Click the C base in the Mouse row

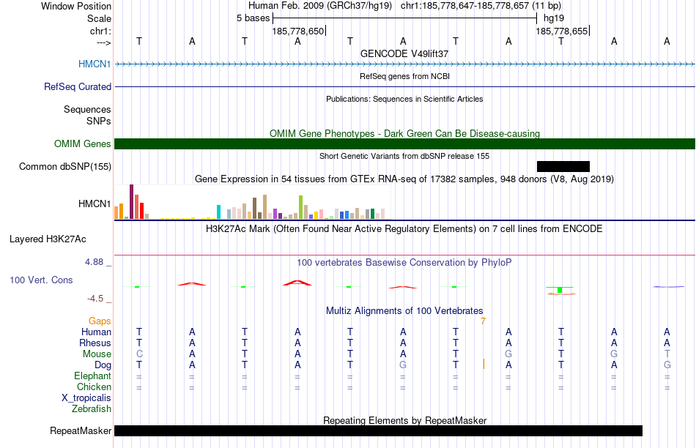tap(139, 354)
